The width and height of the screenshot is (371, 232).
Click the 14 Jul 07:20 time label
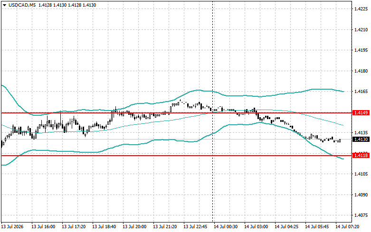click(347, 227)
